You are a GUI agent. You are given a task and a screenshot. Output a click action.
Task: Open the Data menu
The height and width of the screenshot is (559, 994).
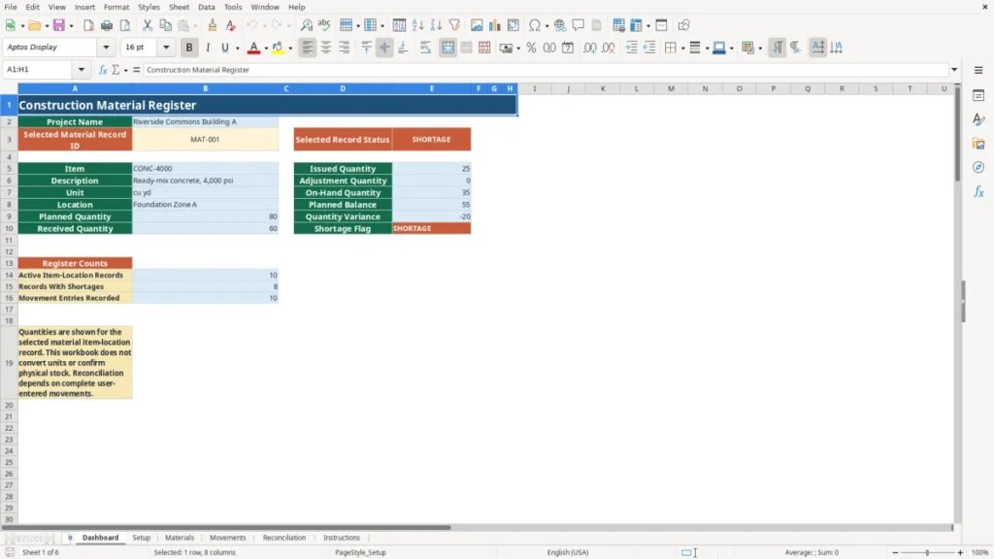tap(206, 7)
